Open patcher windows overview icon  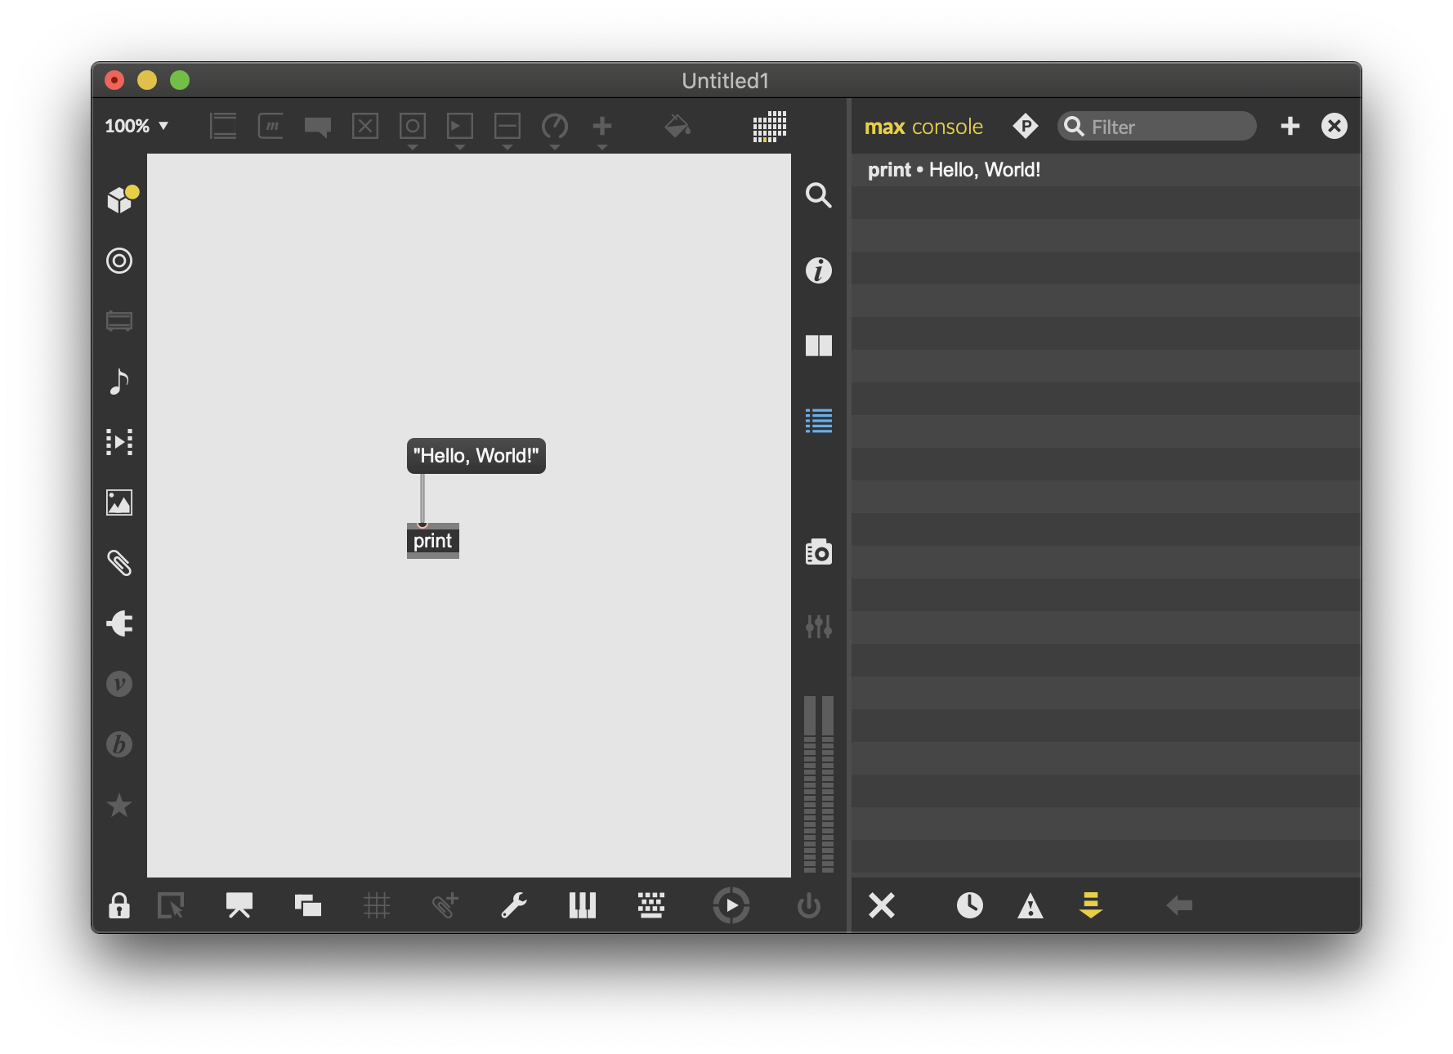(308, 905)
